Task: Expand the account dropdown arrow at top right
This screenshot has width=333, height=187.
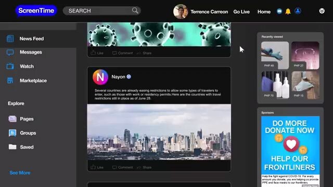Action: 322,11
